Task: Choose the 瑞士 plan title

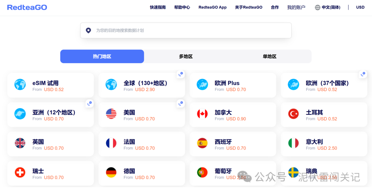Action: tap(38, 171)
